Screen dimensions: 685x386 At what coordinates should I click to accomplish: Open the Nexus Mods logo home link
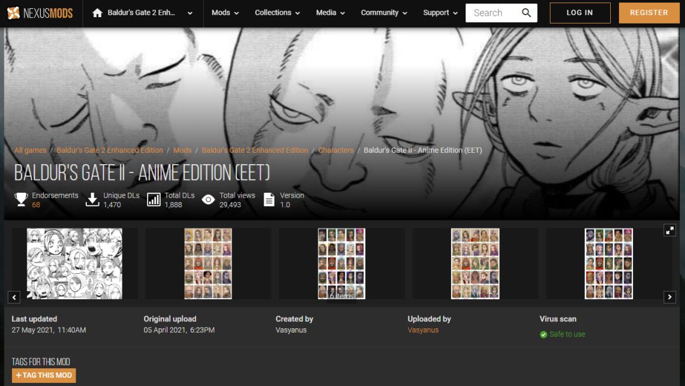[40, 13]
